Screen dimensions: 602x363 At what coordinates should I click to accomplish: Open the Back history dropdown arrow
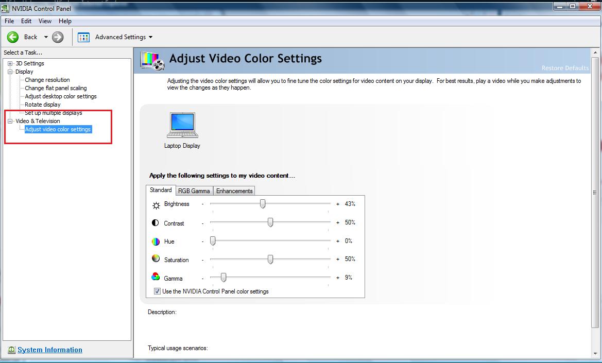pyautogui.click(x=46, y=37)
